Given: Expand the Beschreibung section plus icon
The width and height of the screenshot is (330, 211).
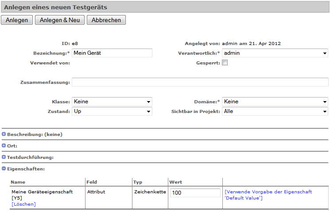Looking at the screenshot, I should point(4,134).
